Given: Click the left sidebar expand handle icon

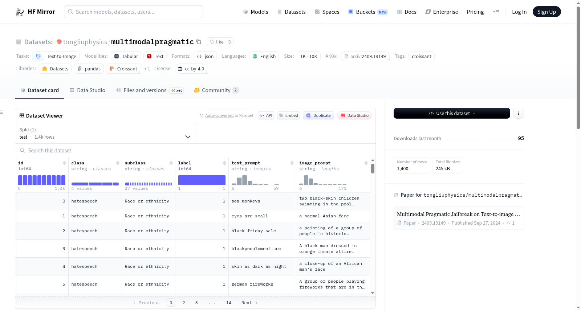Looking at the screenshot, I should (1, 112).
